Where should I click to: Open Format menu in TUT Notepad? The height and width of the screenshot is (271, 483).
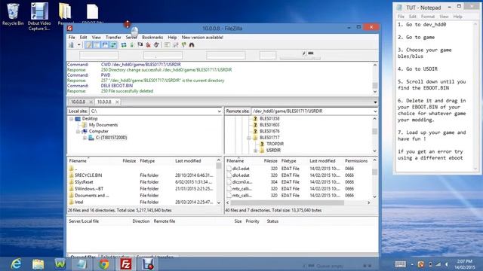click(428, 17)
